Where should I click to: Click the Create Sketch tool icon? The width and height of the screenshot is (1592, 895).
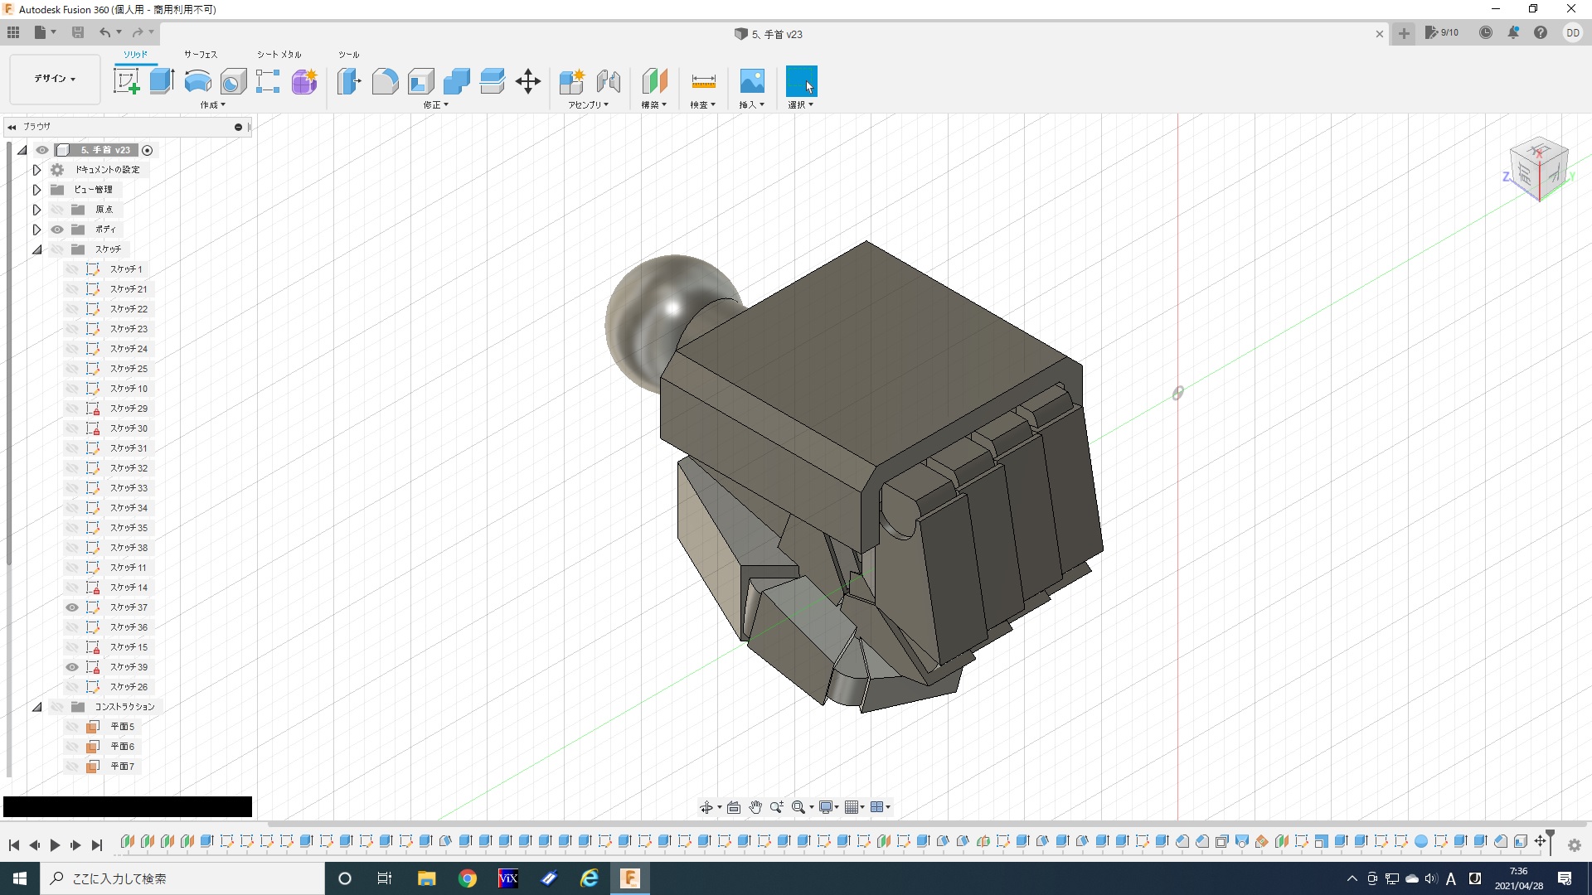point(126,81)
